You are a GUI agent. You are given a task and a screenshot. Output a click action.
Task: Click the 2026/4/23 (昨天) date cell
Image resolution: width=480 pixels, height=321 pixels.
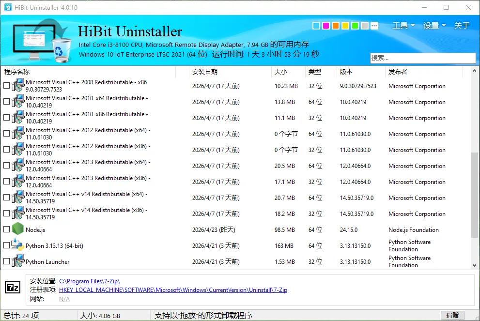point(214,230)
